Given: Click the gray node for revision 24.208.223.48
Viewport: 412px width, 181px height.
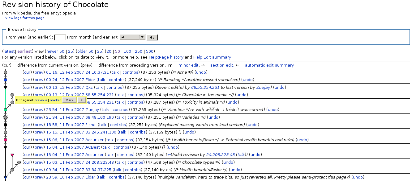Looking at the screenshot, I should 19,162.
